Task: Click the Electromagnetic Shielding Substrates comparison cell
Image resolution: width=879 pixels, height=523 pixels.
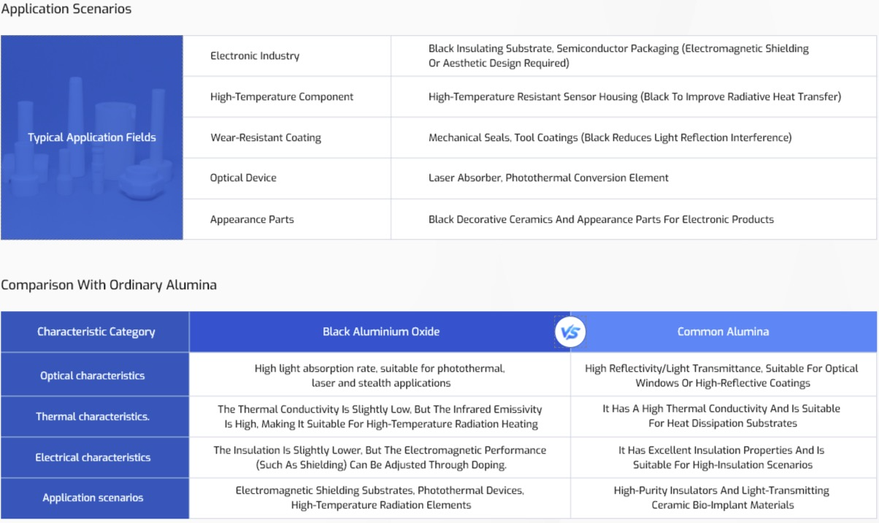Action: [x=380, y=497]
